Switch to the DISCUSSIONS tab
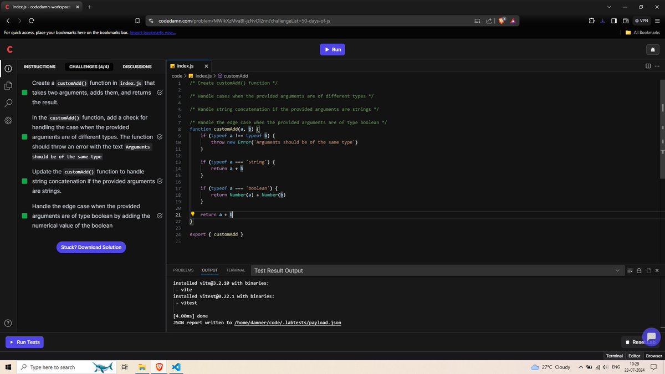 point(137,66)
